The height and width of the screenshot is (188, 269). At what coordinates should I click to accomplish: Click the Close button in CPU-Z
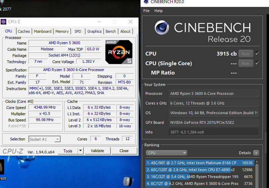coord(124,151)
